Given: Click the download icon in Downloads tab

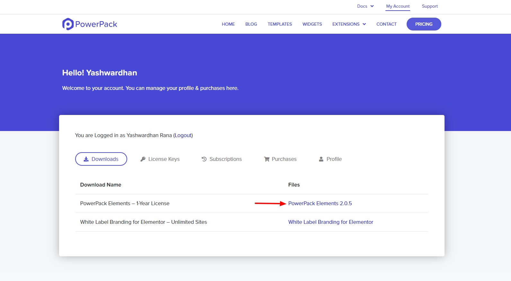Looking at the screenshot, I should point(86,159).
